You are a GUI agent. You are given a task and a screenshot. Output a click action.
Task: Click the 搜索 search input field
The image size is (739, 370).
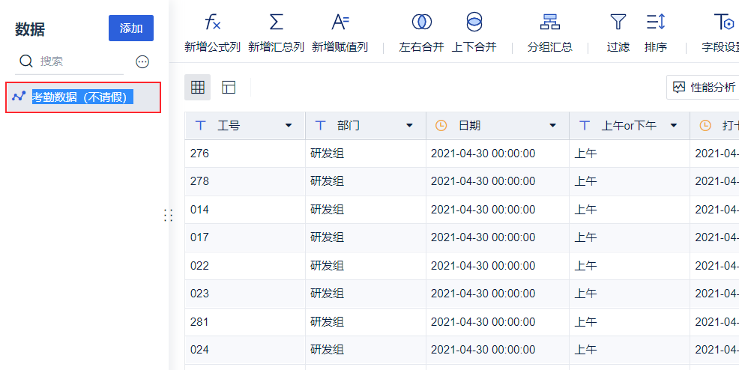point(79,61)
